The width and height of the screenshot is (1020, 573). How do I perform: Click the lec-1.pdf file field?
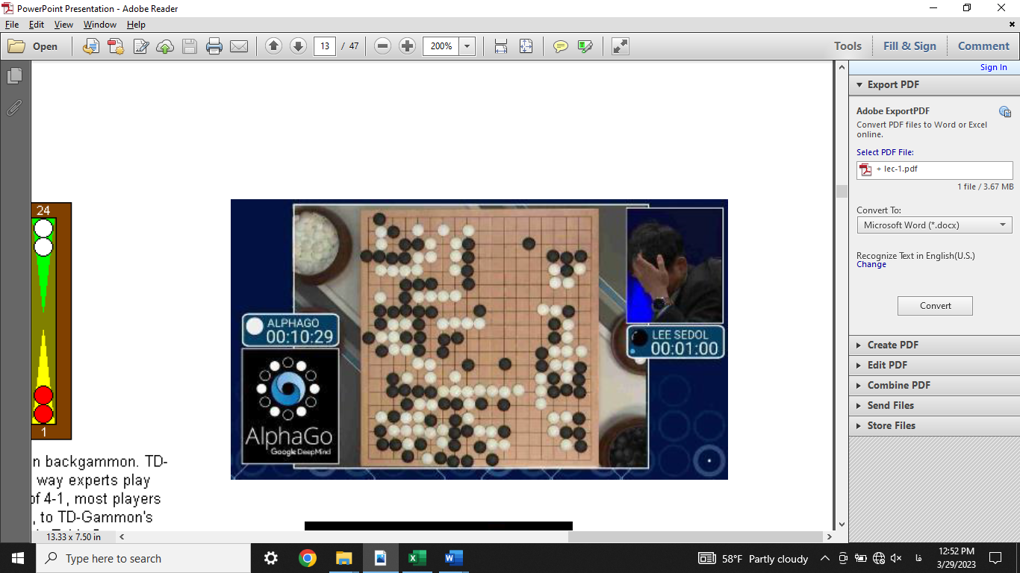point(934,170)
